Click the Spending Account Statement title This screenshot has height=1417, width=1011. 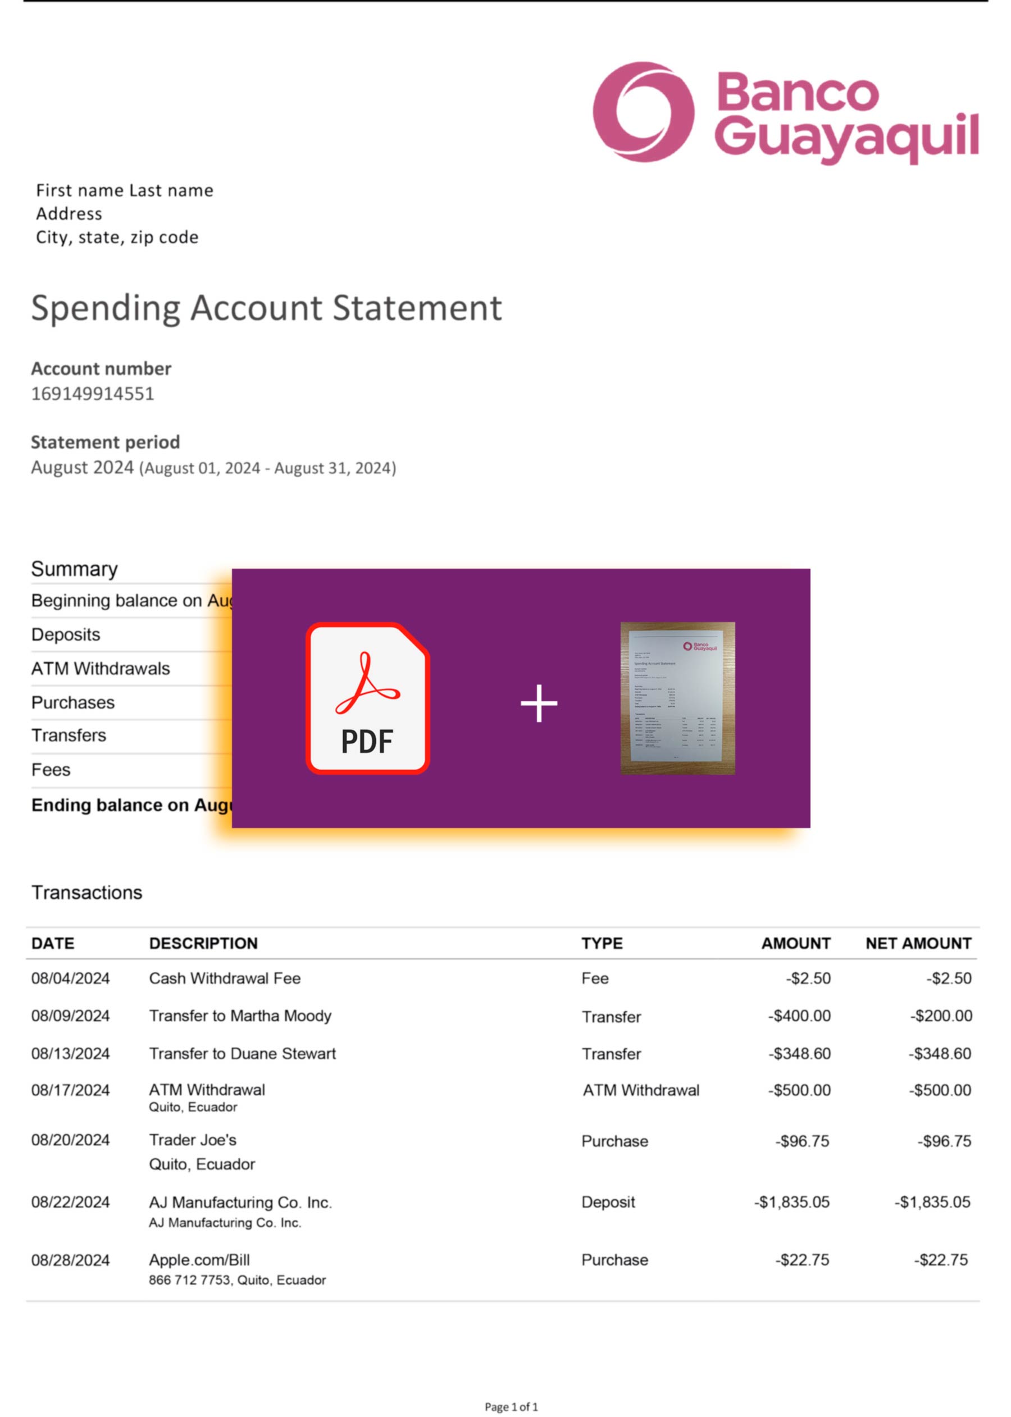pos(266,308)
